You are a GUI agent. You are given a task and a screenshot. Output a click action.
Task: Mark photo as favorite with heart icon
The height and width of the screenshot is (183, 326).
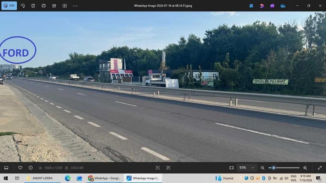click(20, 168)
